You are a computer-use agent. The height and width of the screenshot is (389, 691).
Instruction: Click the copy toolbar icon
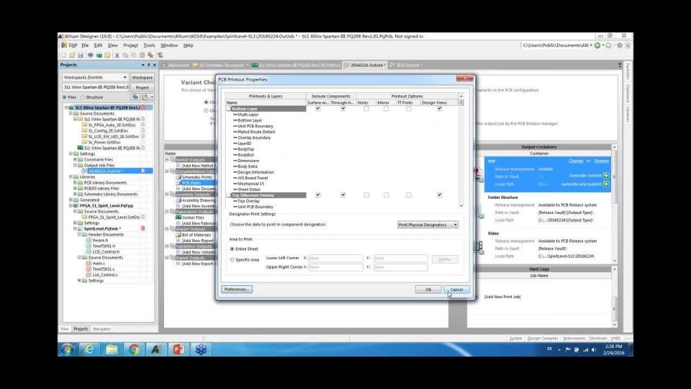[x=125, y=55]
